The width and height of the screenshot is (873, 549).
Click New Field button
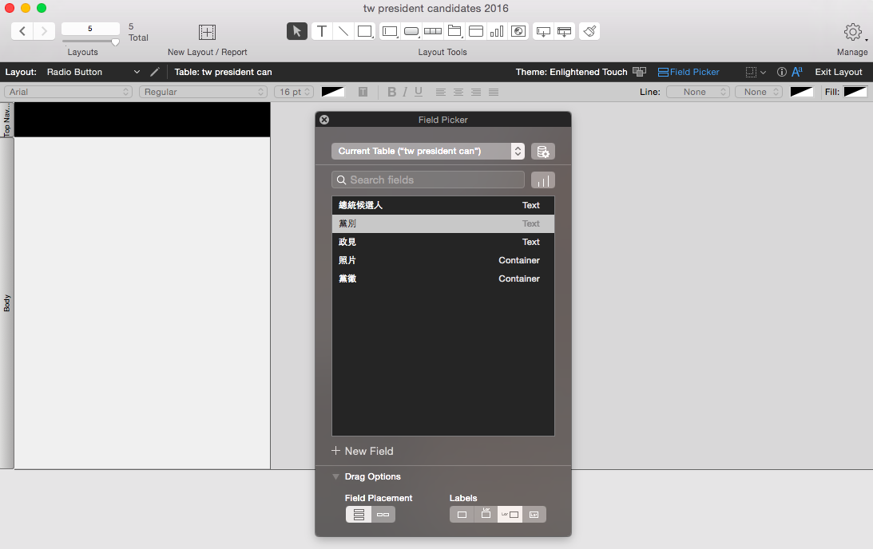click(x=363, y=451)
